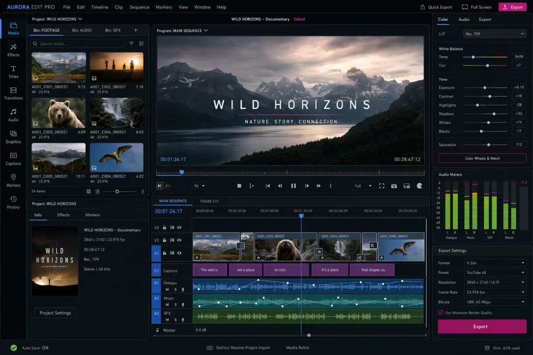Open the Media panel in sidebar
Viewport: 533px width, 355px height.
pos(13,29)
